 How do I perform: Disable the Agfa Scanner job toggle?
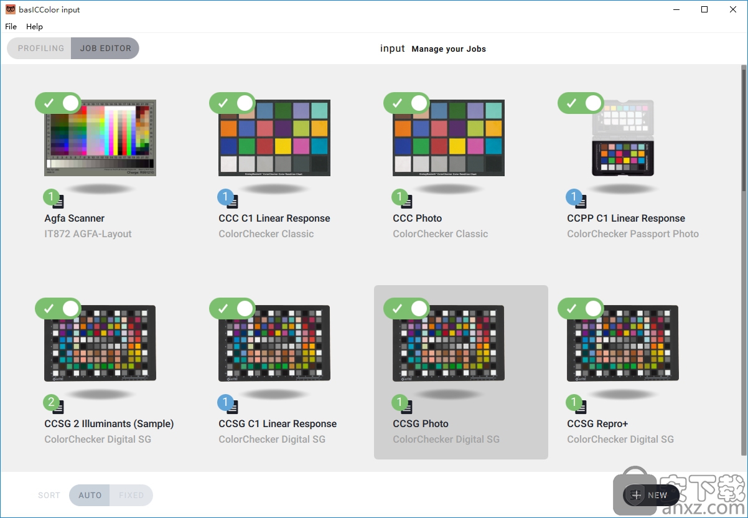click(x=58, y=103)
